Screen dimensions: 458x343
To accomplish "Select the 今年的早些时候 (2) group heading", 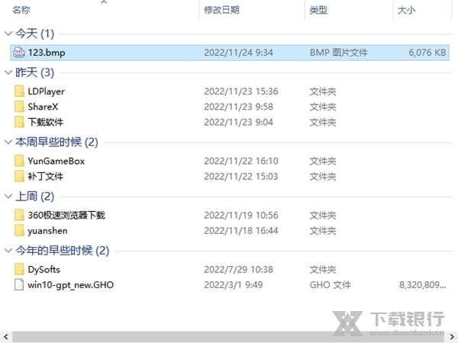I will point(63,251).
